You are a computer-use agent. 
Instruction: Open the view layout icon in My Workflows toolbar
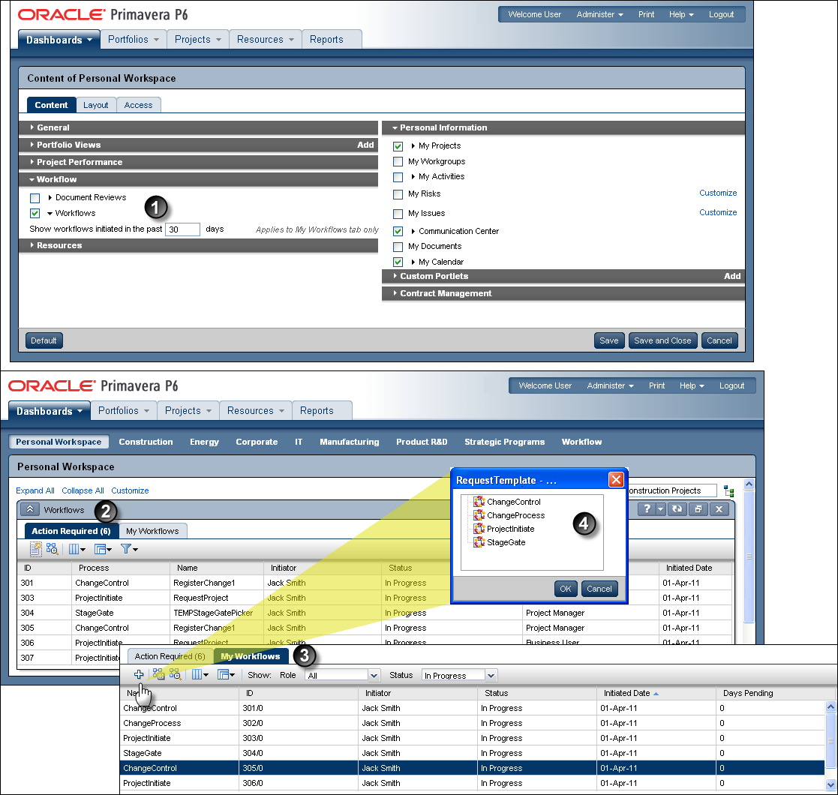(226, 674)
